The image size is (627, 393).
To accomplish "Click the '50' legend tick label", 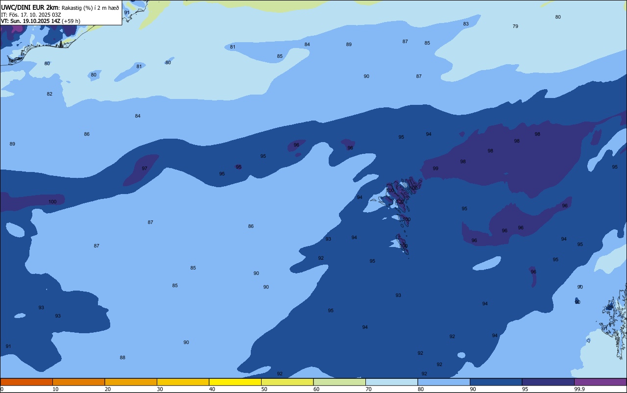I will 264,389.
